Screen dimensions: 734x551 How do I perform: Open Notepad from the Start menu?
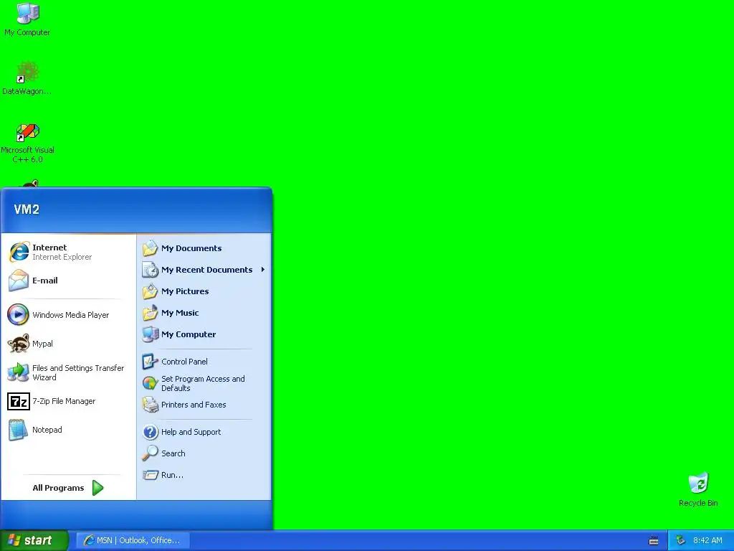[x=69, y=430]
